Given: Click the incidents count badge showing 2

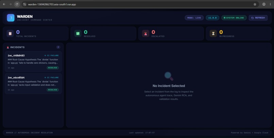Looking at the screenshot, I should (58, 47).
